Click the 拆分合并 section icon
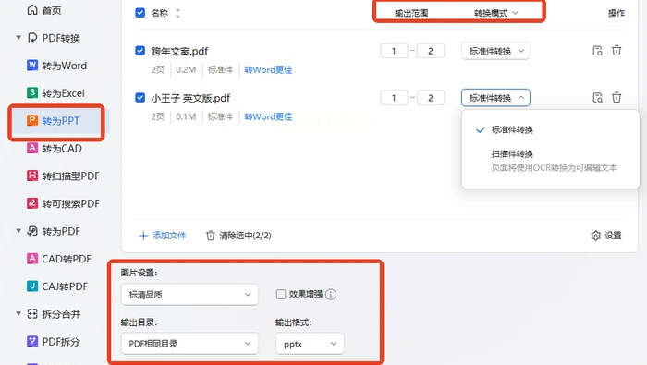The image size is (647, 365). [32, 314]
